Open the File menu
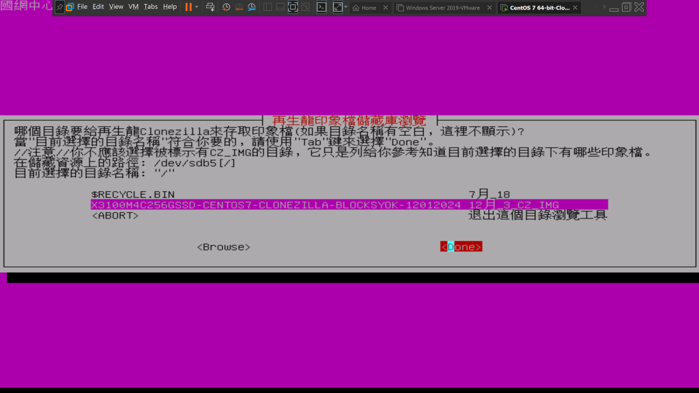 pyautogui.click(x=82, y=7)
